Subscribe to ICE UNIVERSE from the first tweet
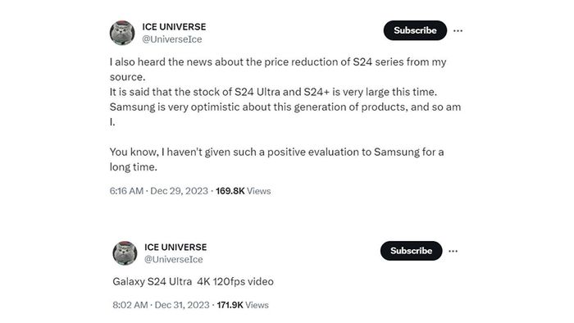The image size is (574, 323). point(415,30)
